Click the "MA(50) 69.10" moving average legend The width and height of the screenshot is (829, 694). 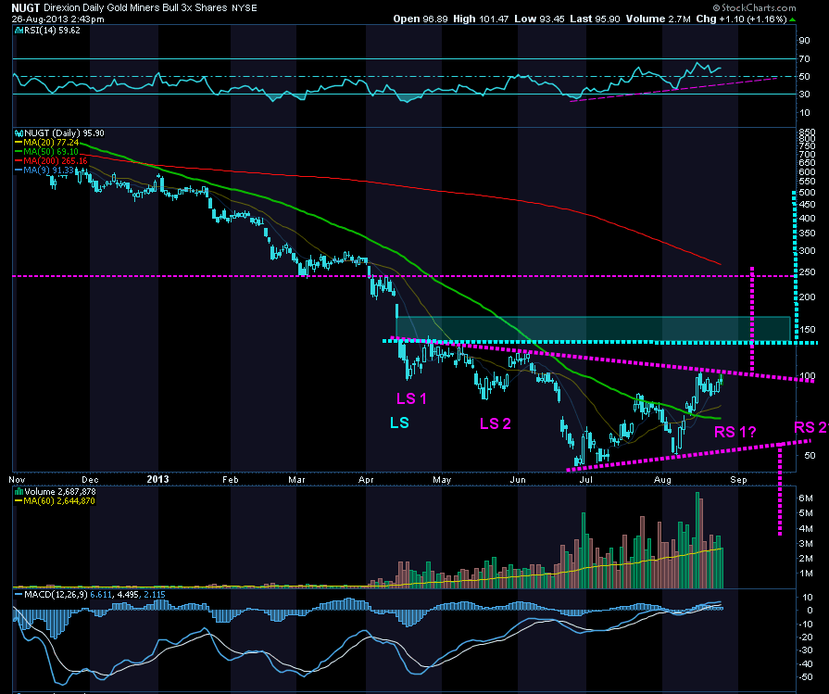pyautogui.click(x=47, y=151)
